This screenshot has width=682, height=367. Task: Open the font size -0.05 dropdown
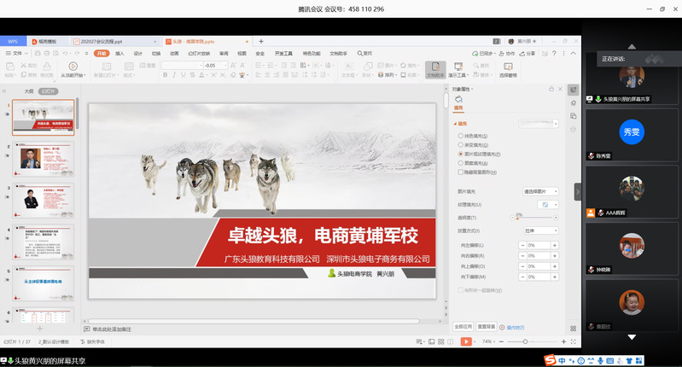pos(225,65)
